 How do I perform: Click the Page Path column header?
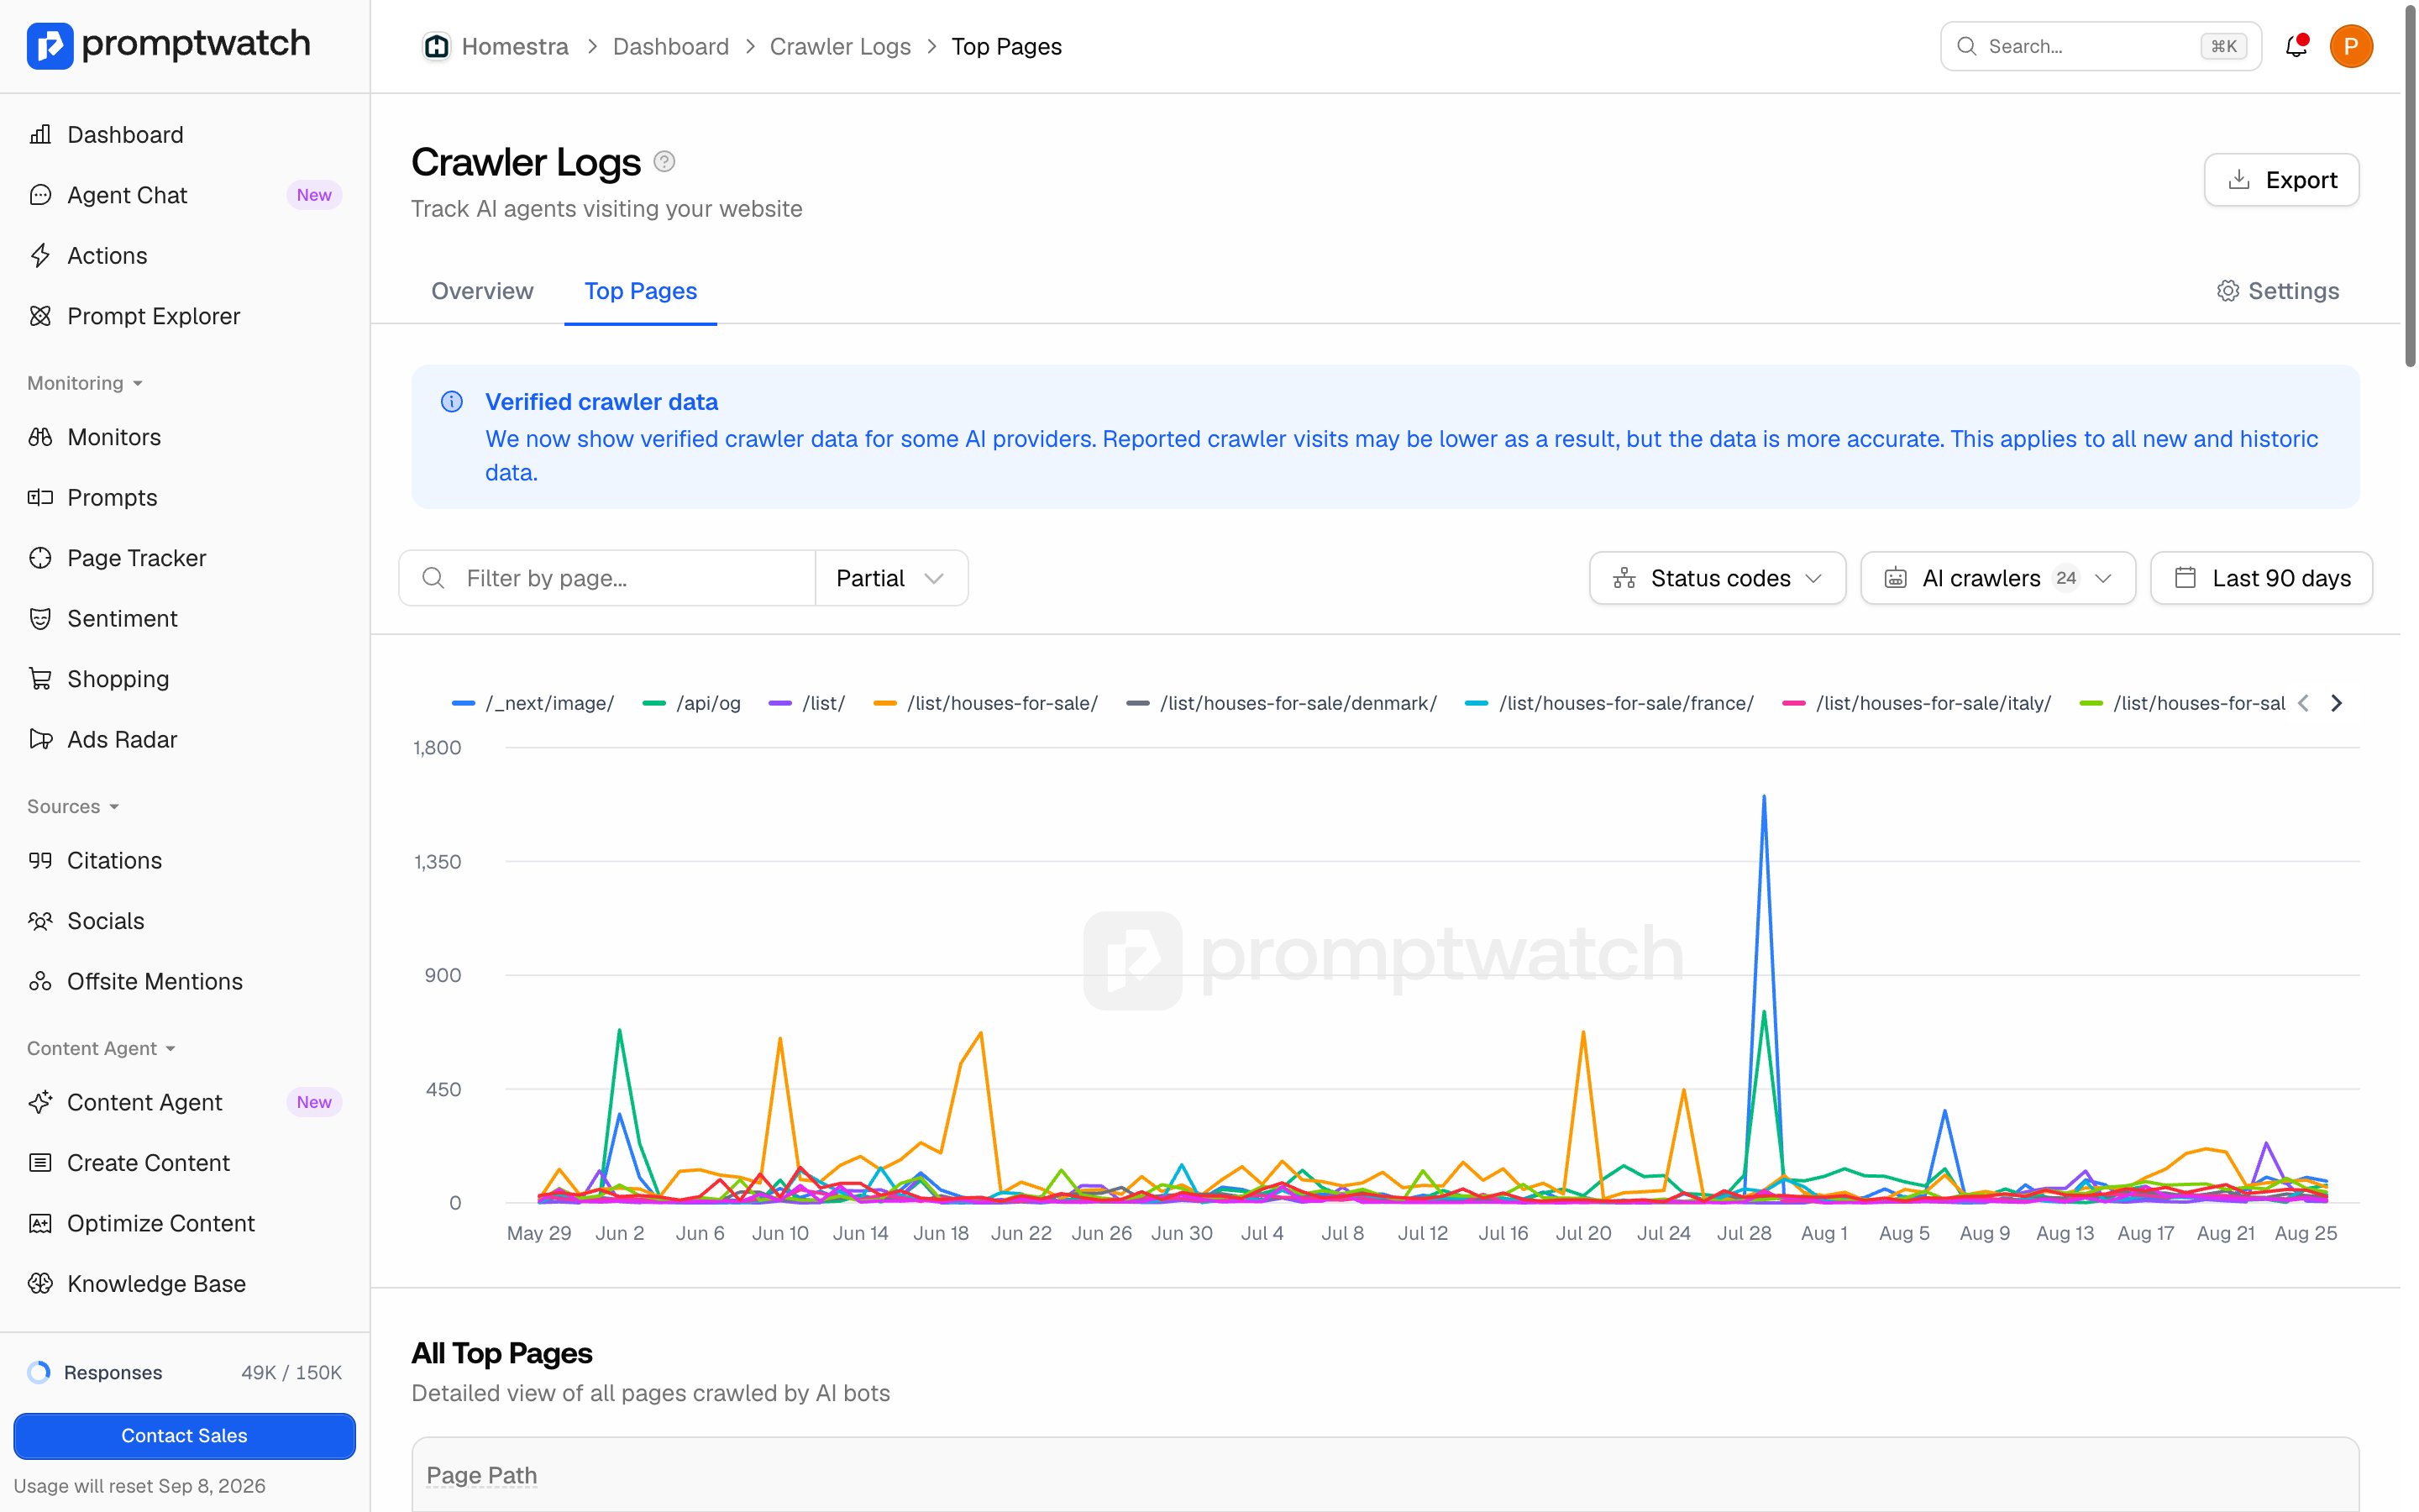[x=482, y=1475]
